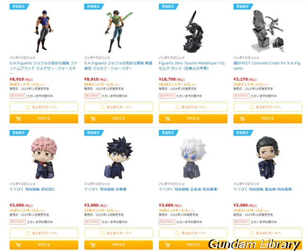Reserve the Fushiguro Megumi てくびく figure
305x251 pixels.
click(119, 245)
